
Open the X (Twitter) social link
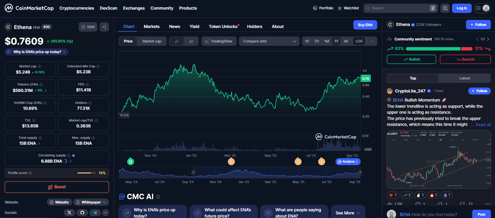pos(69,213)
